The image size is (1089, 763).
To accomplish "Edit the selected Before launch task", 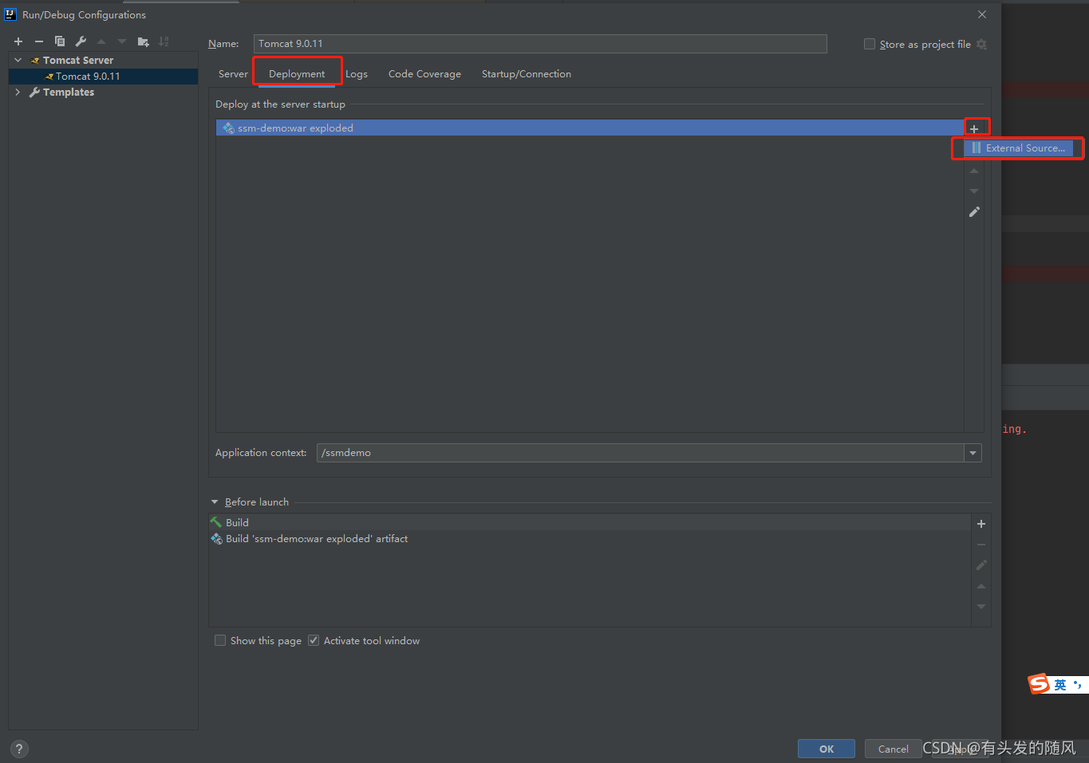I will click(981, 565).
